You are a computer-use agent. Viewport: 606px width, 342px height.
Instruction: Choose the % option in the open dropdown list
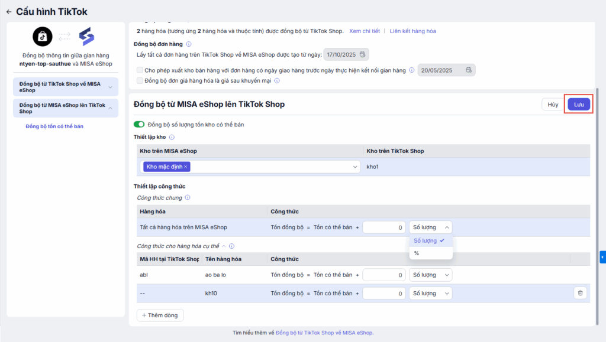click(417, 253)
